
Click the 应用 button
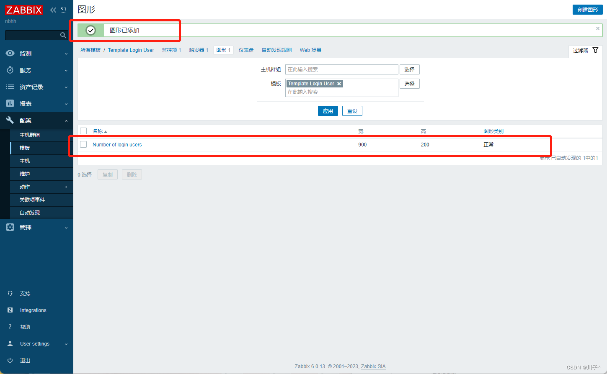pos(328,111)
